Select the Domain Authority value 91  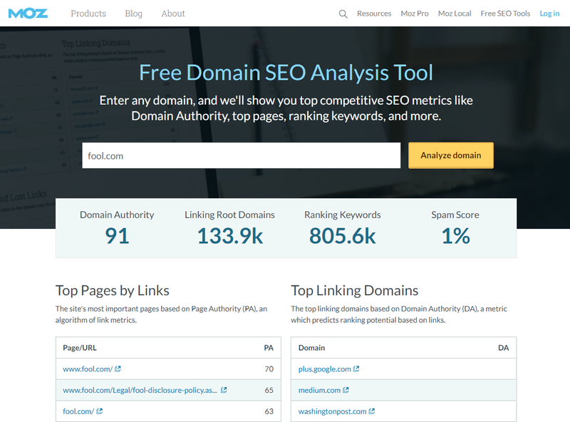(x=117, y=236)
